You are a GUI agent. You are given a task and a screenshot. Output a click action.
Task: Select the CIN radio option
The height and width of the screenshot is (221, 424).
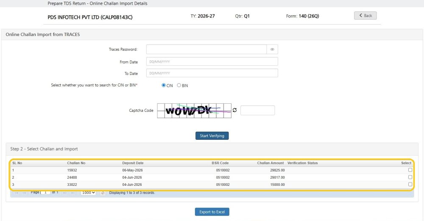point(164,85)
